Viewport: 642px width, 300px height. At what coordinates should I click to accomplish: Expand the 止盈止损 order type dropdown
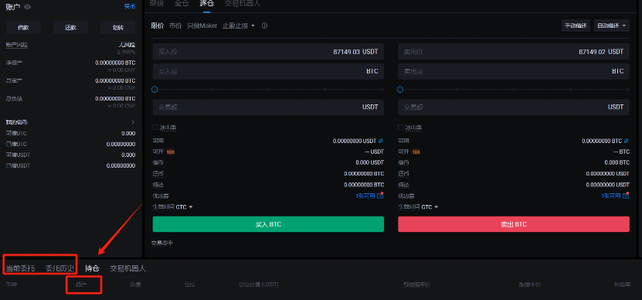click(x=239, y=26)
